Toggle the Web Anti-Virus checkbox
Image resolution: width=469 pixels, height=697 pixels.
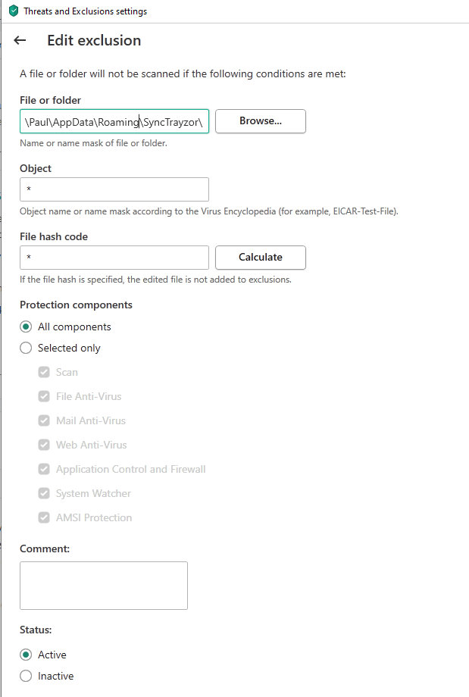point(45,445)
